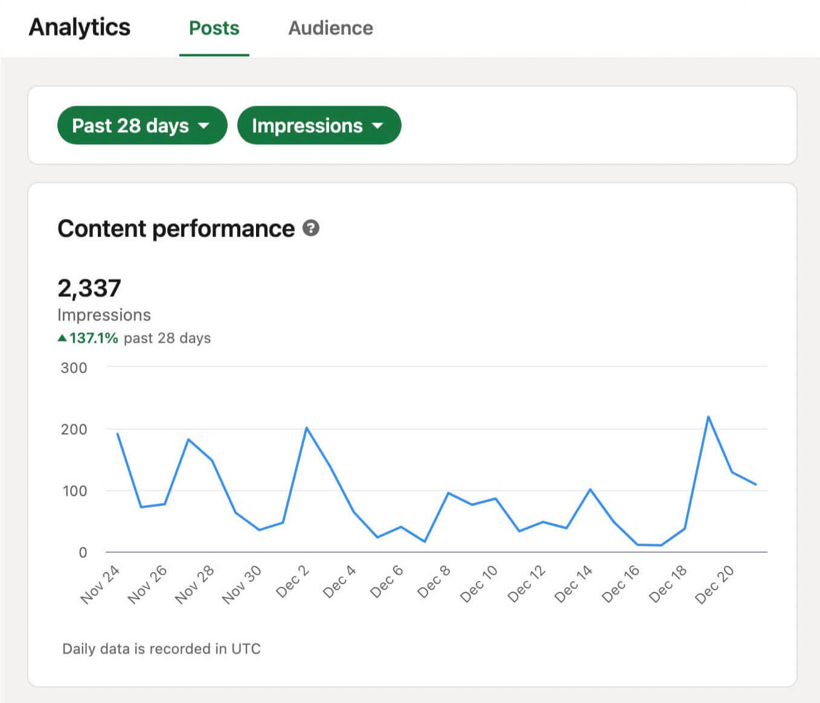Open the Past 28 days date range dropdown
This screenshot has width=820, height=703.
pos(141,126)
